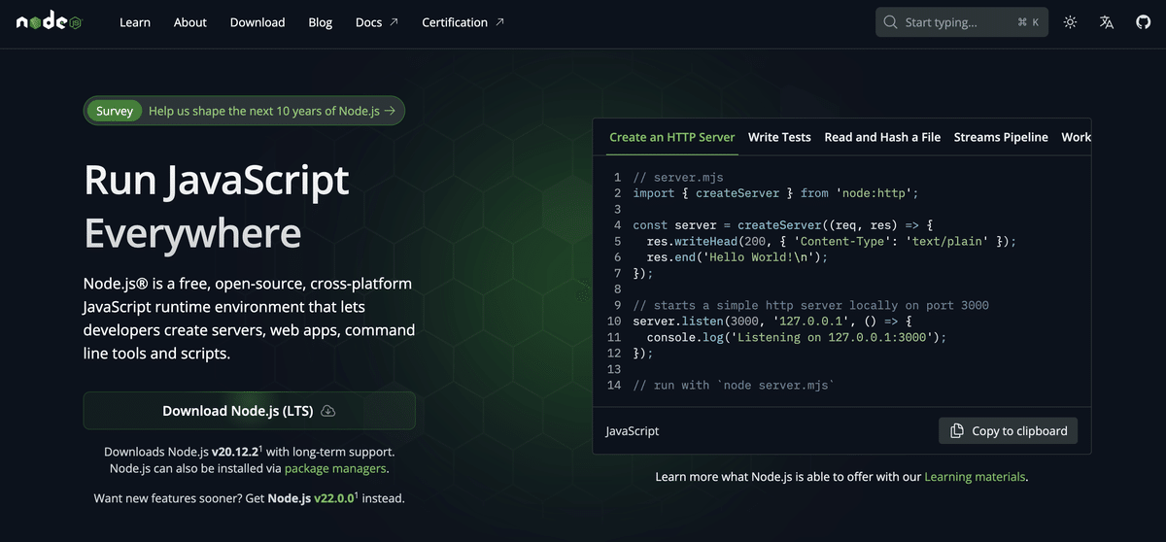Click the Survey badge
Screen dimensions: 1166x542
115,111
